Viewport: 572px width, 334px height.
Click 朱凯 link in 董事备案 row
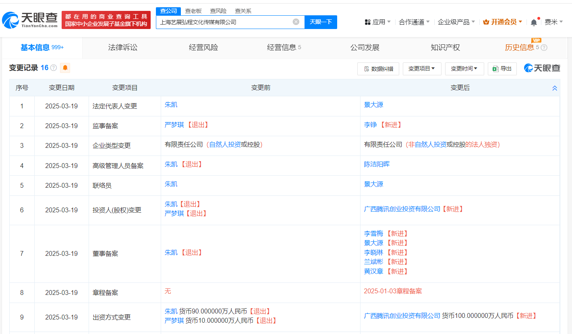(171, 252)
